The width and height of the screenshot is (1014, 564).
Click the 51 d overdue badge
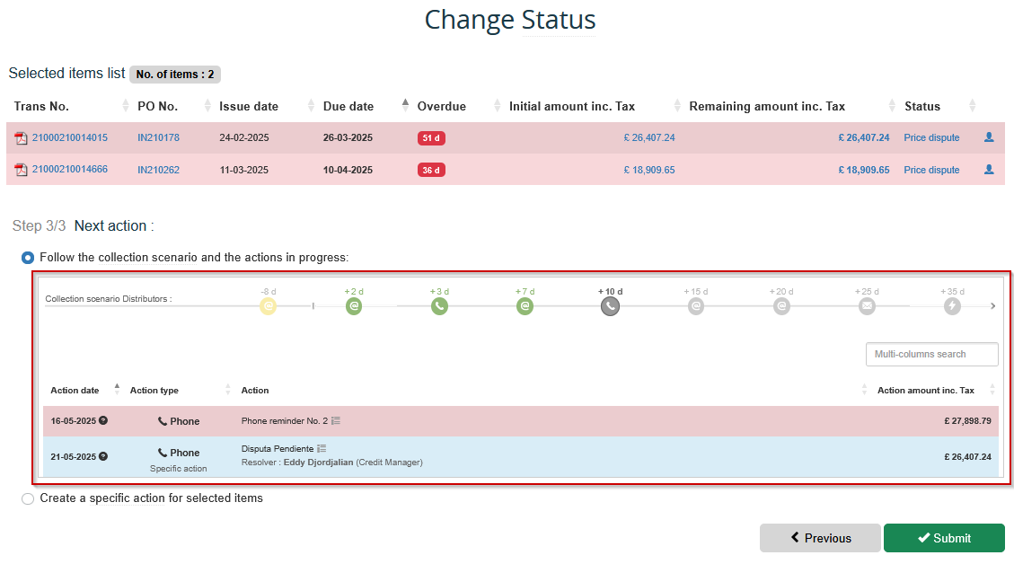[431, 138]
